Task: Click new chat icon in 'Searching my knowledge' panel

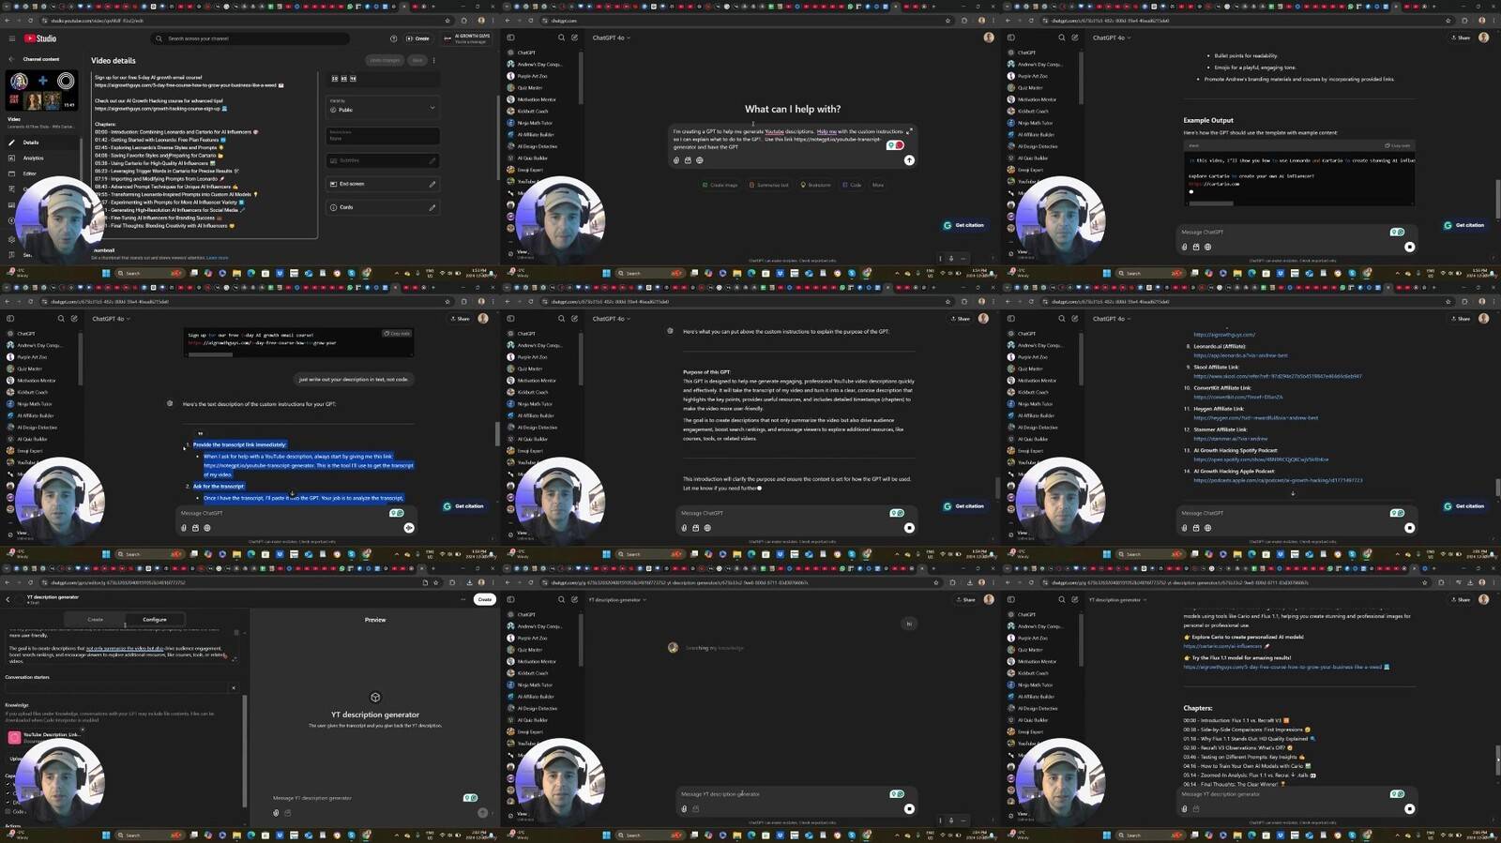Action: [x=574, y=599]
